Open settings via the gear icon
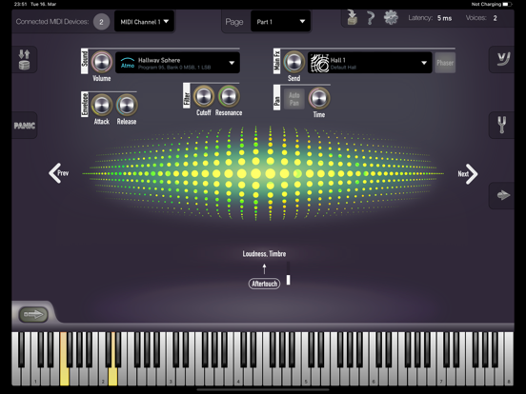This screenshot has width=526, height=394. (391, 17)
